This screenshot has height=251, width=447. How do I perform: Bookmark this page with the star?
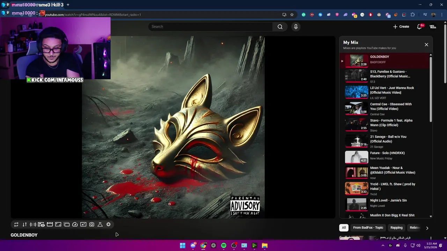coord(292,15)
